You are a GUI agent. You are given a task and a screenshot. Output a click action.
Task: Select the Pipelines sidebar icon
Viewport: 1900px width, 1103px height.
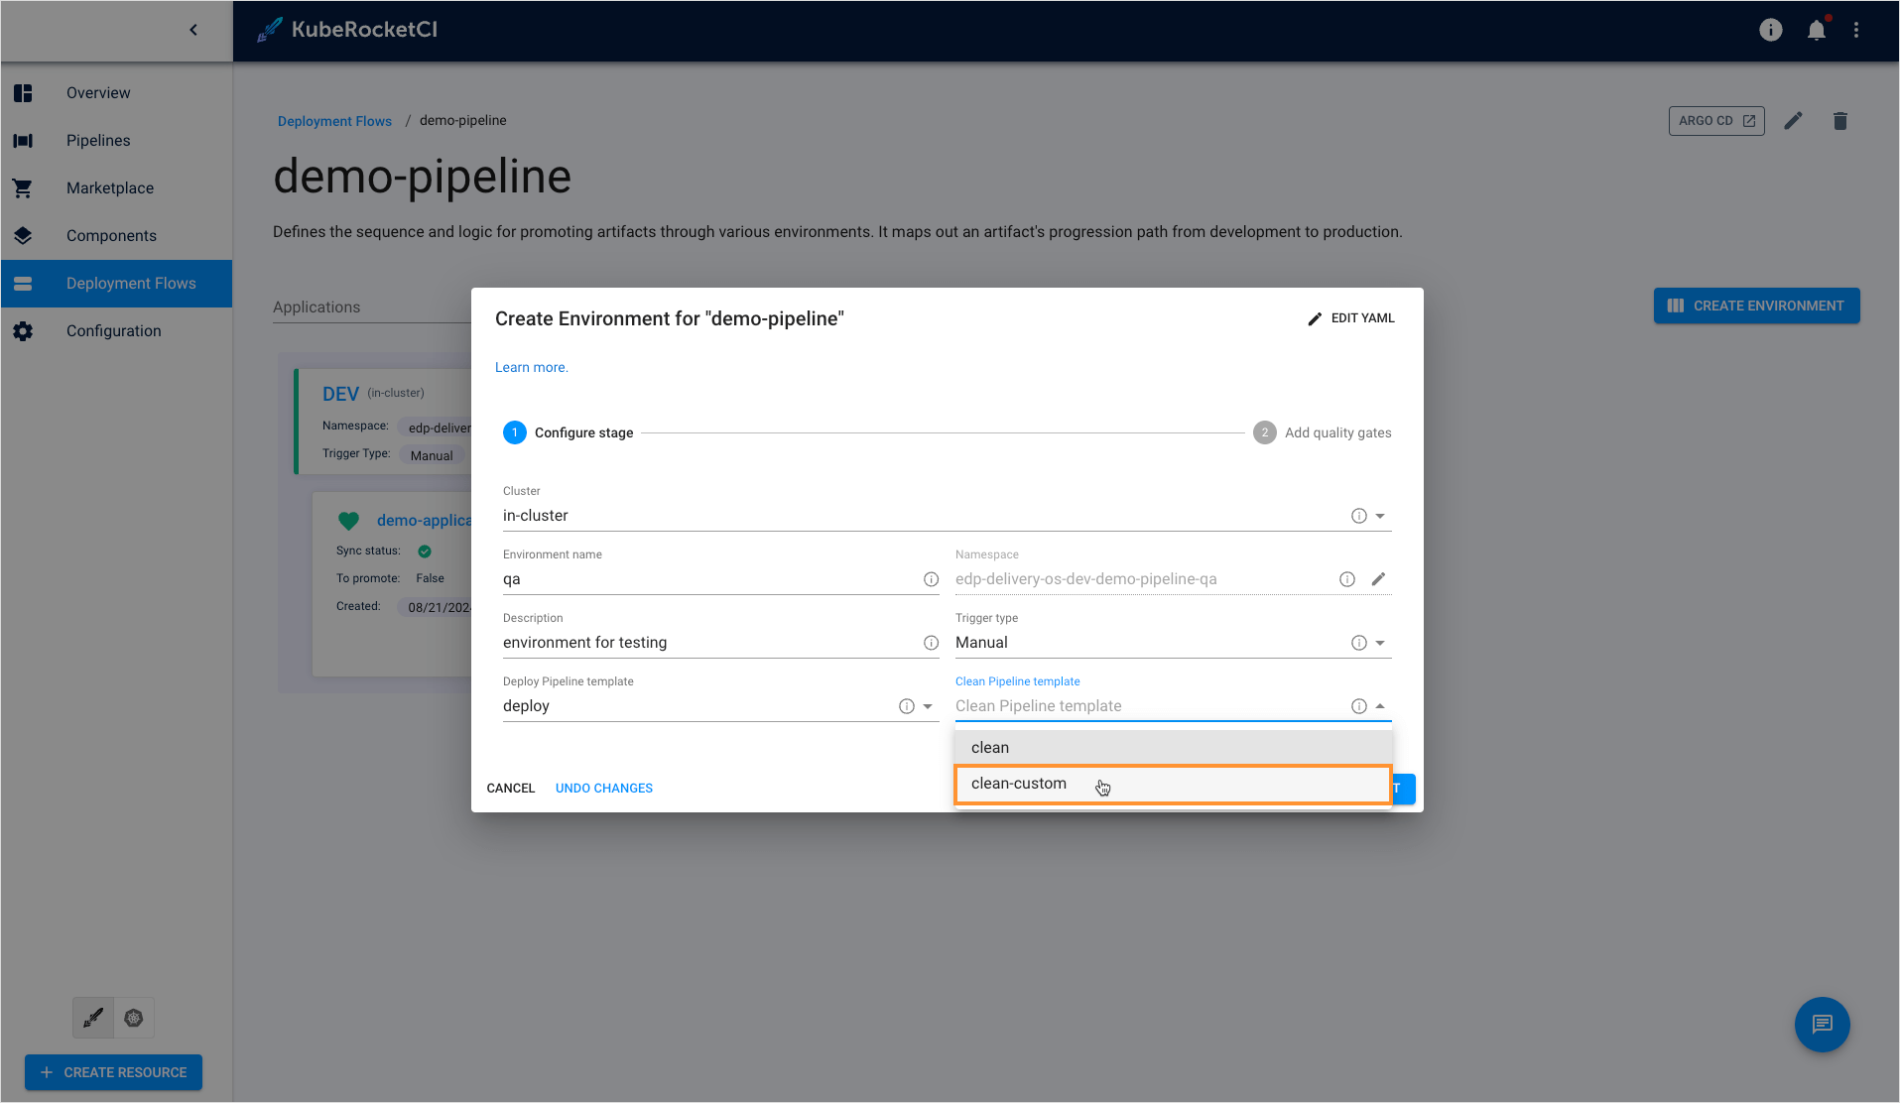[x=23, y=140]
